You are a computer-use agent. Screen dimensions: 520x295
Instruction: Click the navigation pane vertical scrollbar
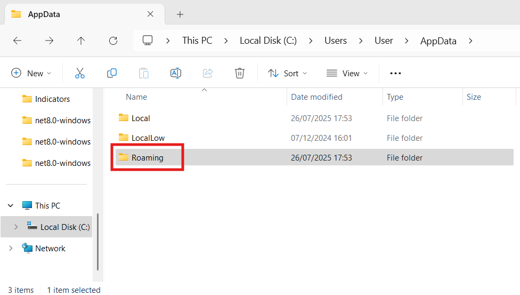tap(98, 242)
